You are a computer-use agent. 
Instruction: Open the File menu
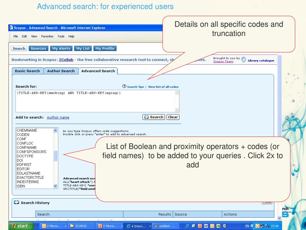pyautogui.click(x=16, y=36)
